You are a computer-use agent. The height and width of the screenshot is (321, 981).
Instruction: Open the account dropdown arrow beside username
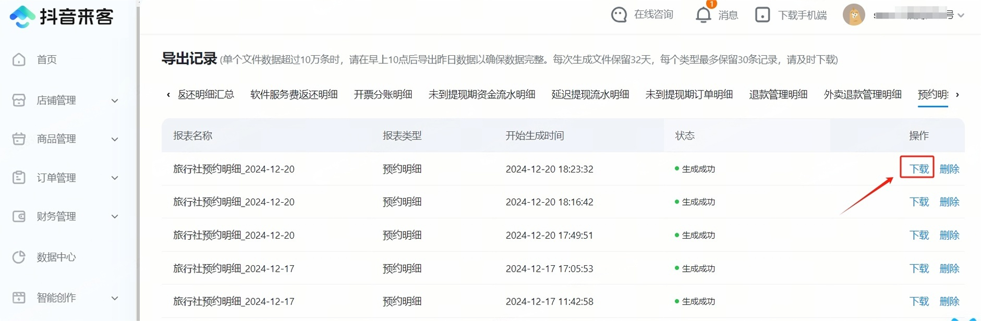[x=961, y=15]
